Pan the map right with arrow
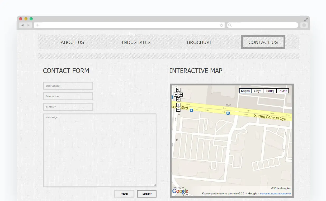The image size is (326, 201). click(x=181, y=95)
